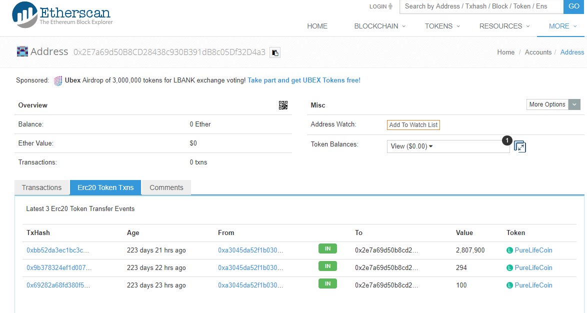Open sender address in 22 hrs row
587x313 pixels.
pos(250,268)
